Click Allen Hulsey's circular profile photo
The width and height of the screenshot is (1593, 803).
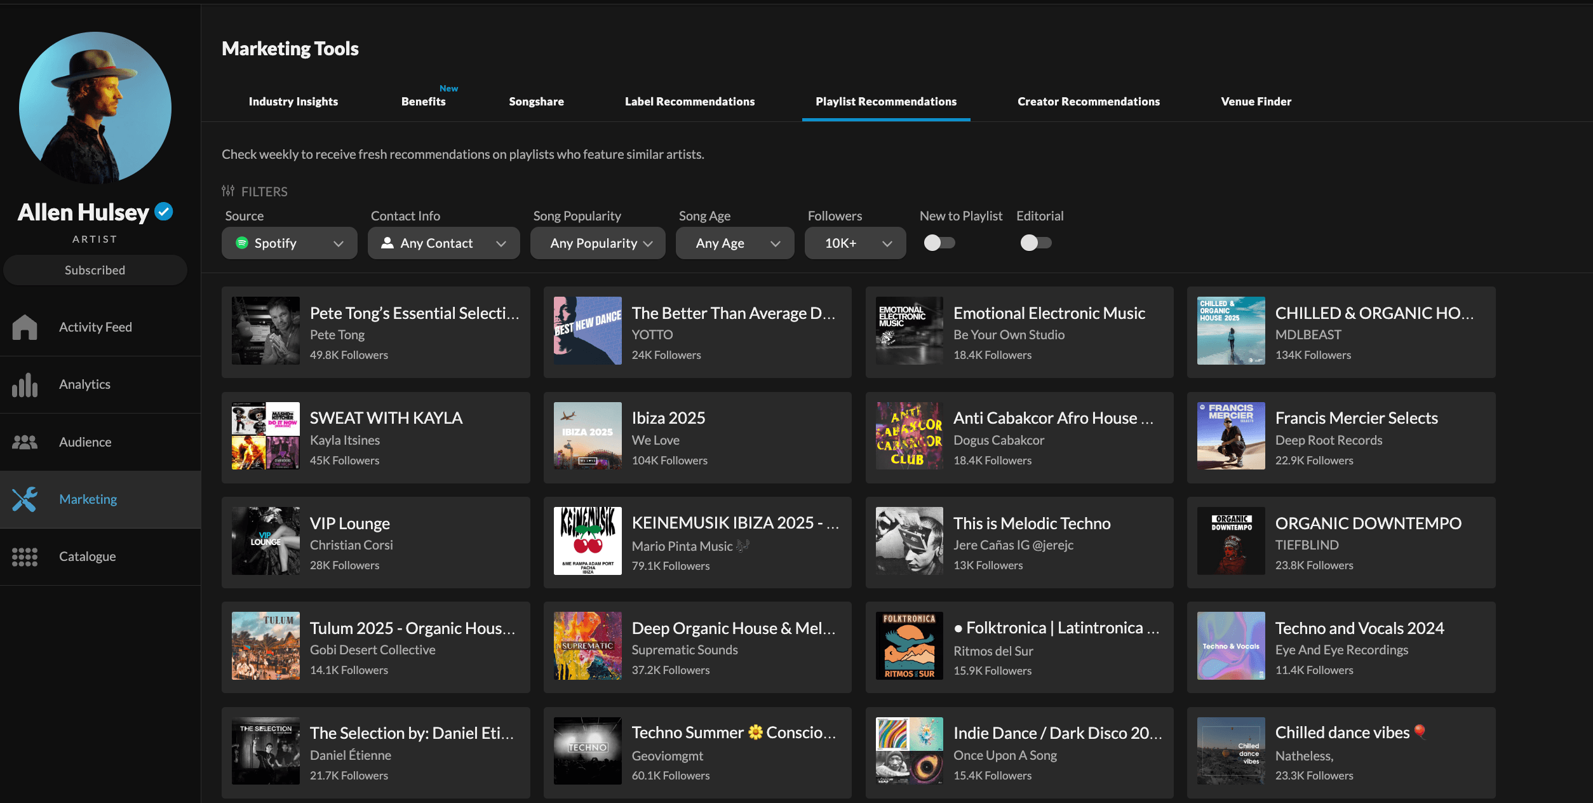tap(95, 109)
